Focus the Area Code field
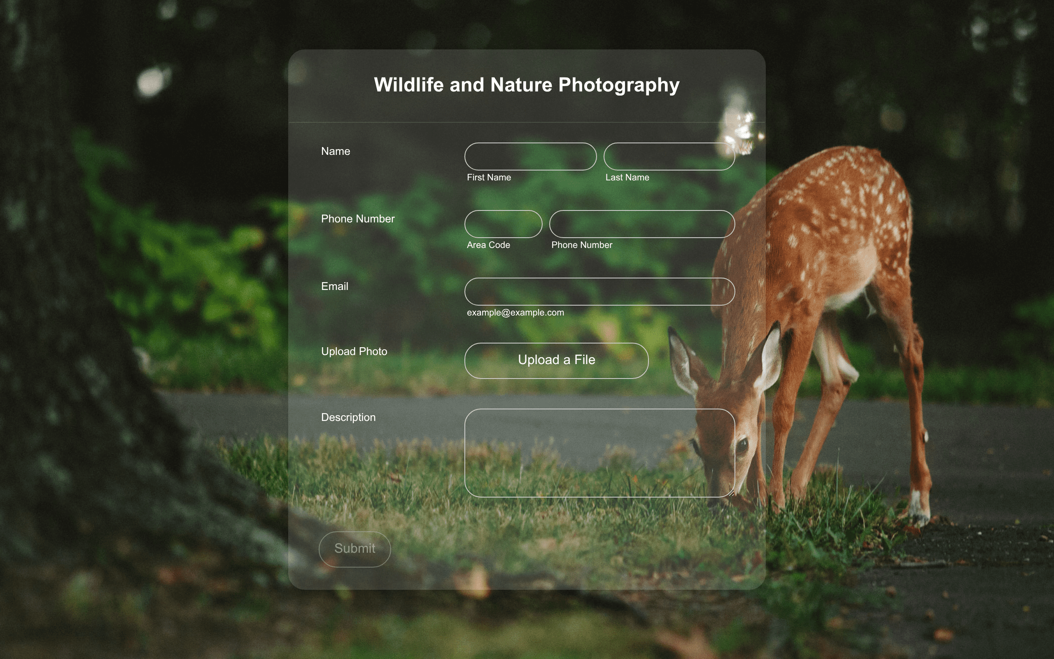Screen dimensions: 1054x659 pyautogui.click(x=503, y=224)
